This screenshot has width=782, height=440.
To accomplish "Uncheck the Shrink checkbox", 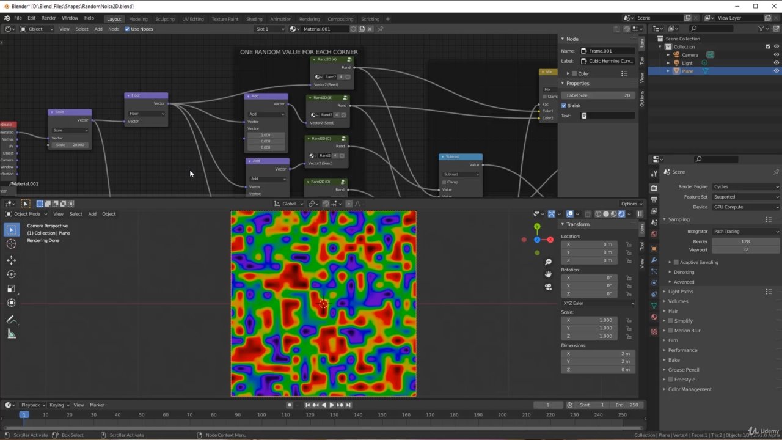I will point(564,105).
